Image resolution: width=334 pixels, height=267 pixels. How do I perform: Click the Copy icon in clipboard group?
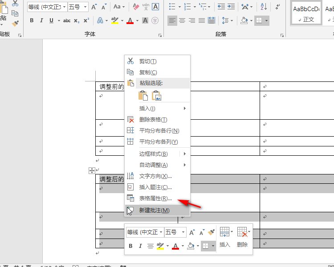pyautogui.click(x=15, y=13)
